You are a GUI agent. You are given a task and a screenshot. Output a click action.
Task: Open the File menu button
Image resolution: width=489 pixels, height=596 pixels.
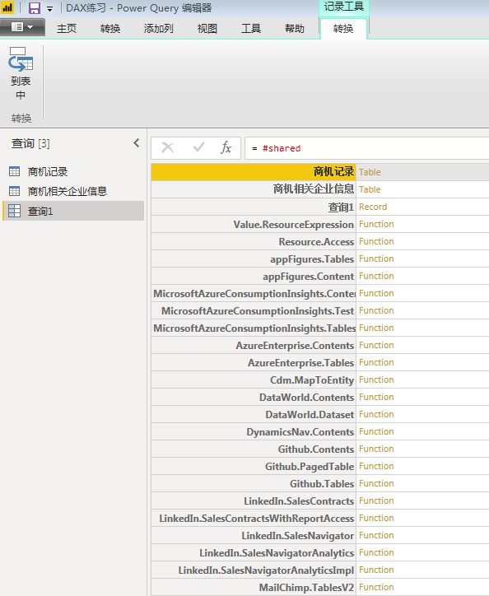click(x=22, y=27)
